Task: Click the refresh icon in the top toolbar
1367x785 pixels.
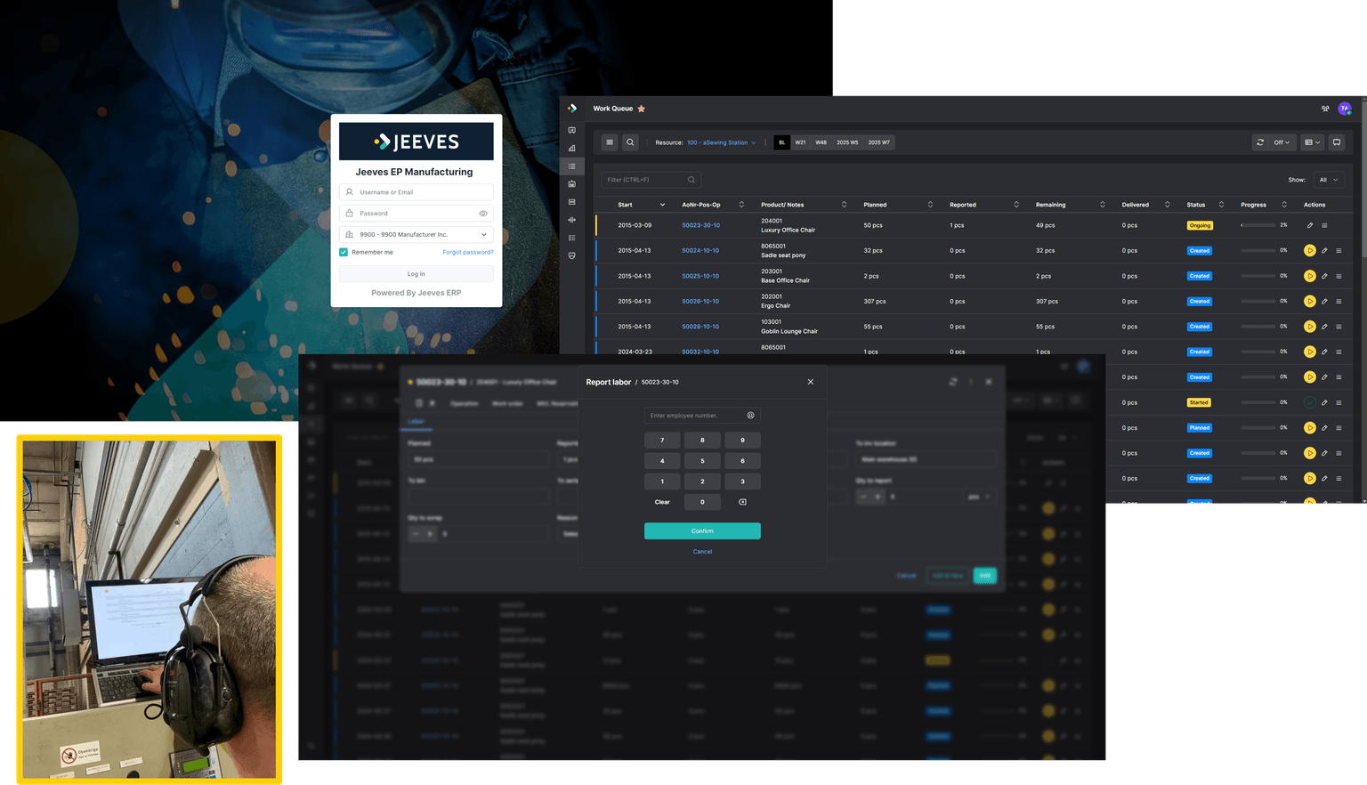Action: click(x=1260, y=142)
